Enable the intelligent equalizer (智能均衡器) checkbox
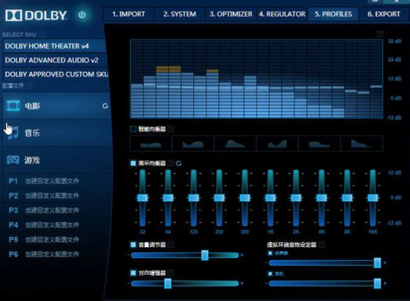 [x=133, y=129]
